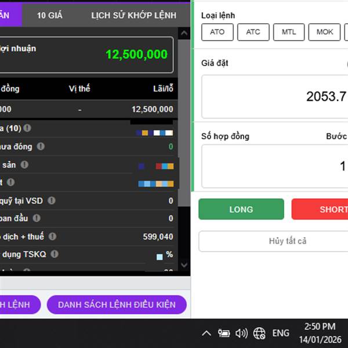Open the 10 GIÁ tab

(50, 15)
